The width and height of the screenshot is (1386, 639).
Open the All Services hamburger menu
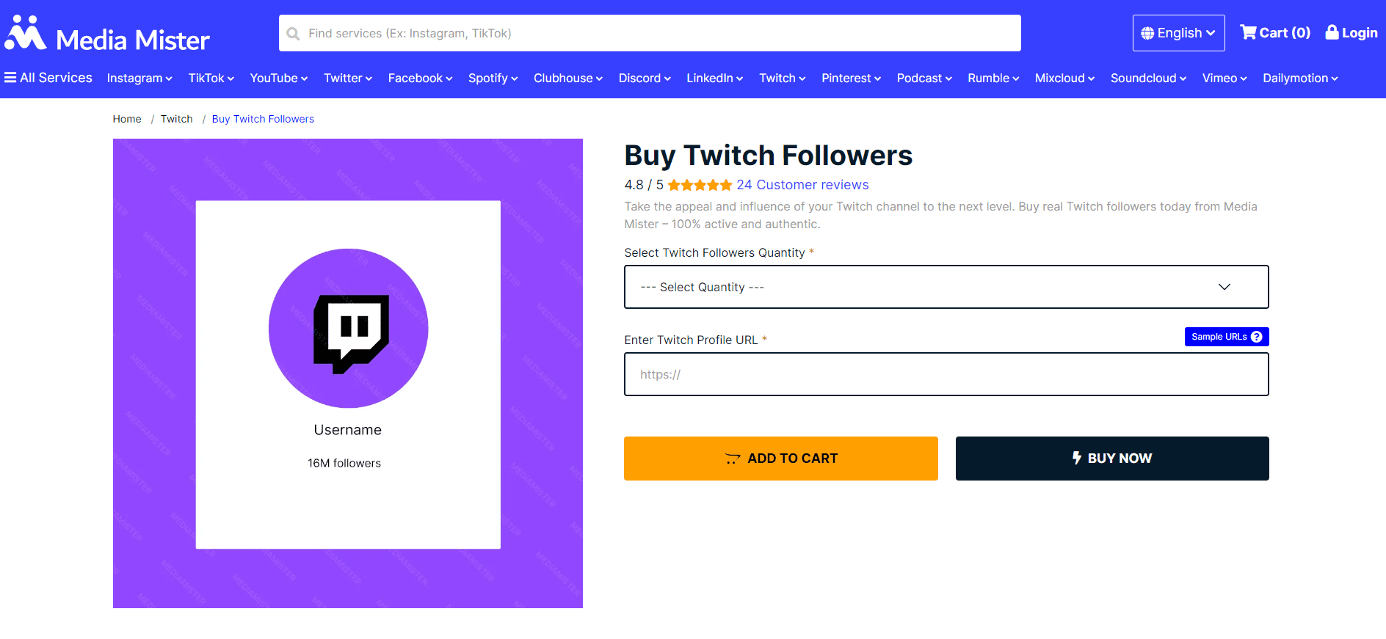(10, 78)
